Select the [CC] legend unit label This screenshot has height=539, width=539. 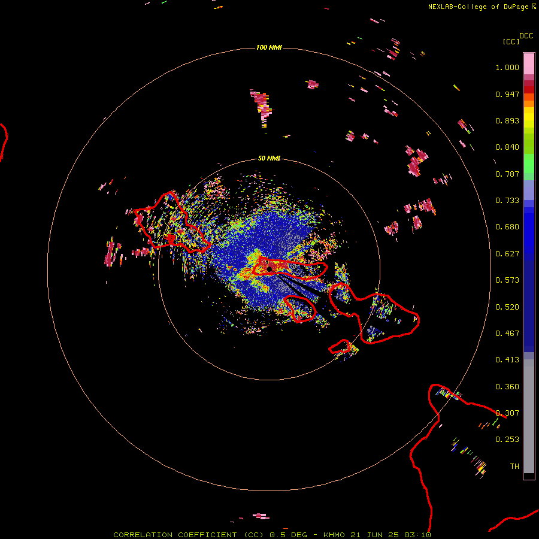pos(511,41)
